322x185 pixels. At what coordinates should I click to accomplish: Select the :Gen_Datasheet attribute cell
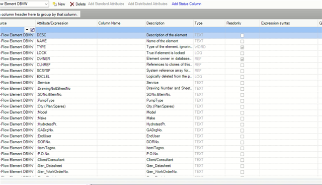click(x=66, y=166)
